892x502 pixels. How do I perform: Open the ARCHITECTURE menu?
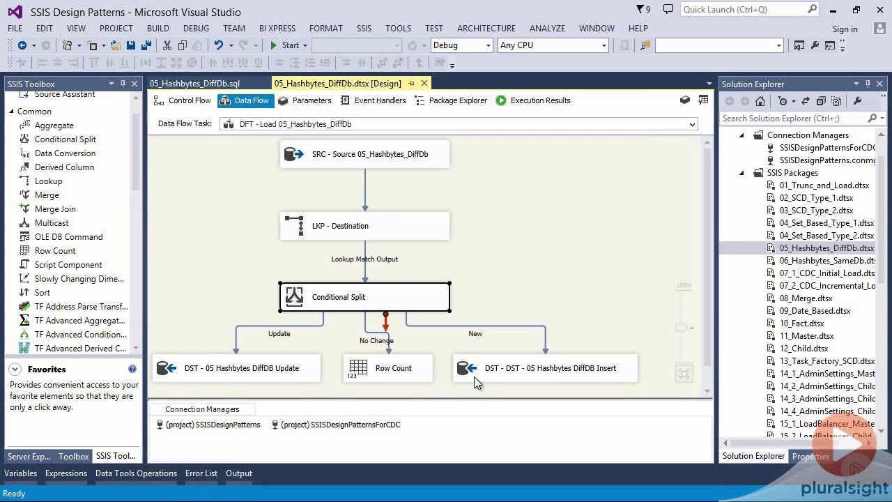coord(486,29)
